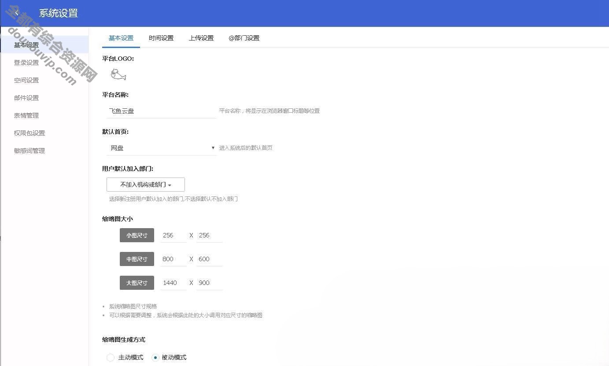Switch to the 上传设置 tab

[x=201, y=38]
